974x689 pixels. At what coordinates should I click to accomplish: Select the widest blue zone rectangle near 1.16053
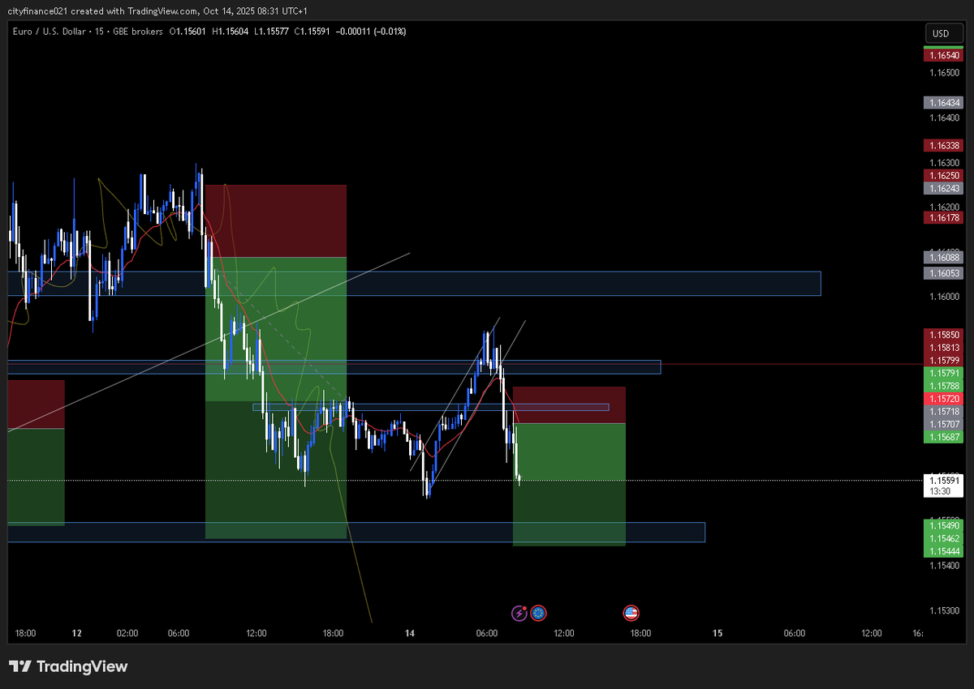click(x=414, y=283)
